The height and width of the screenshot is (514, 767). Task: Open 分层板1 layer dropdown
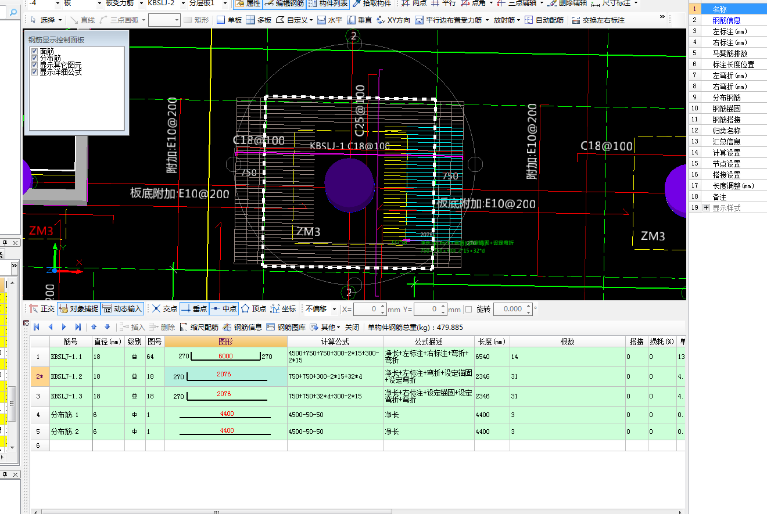click(x=224, y=3)
